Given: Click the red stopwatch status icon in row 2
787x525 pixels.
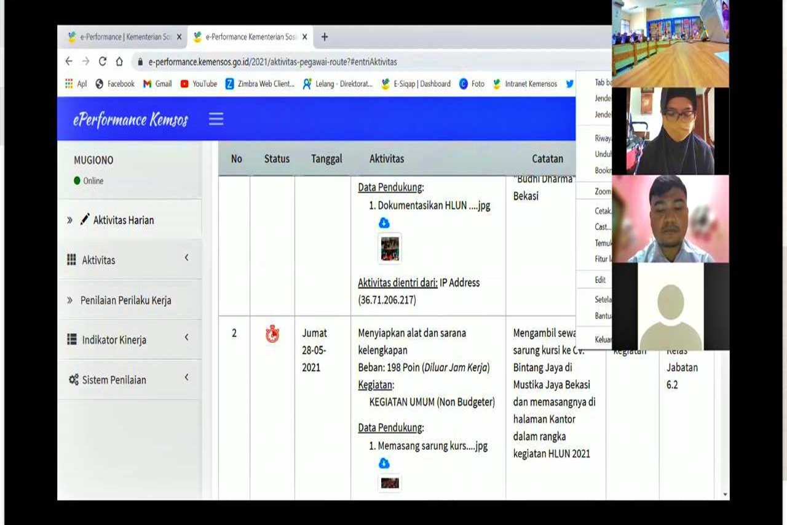Looking at the screenshot, I should pos(272,334).
